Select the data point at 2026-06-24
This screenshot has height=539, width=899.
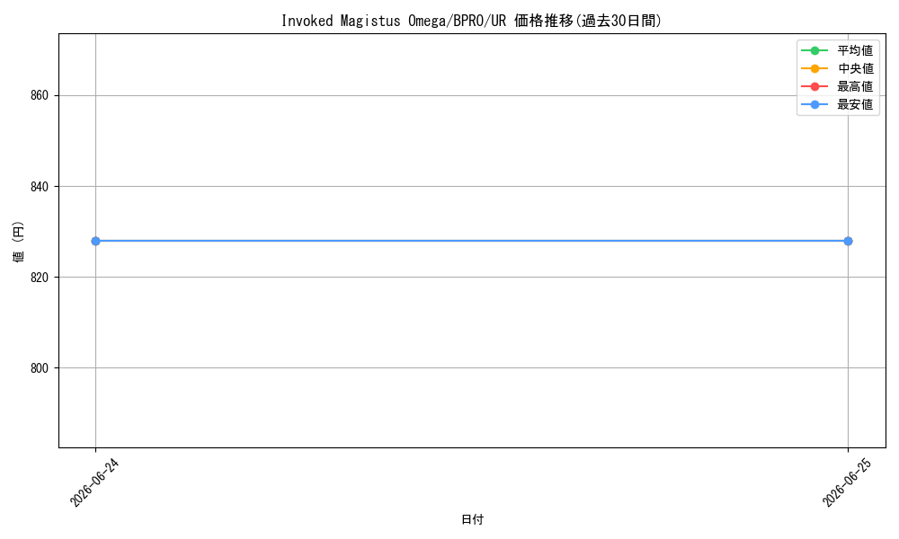tap(96, 241)
